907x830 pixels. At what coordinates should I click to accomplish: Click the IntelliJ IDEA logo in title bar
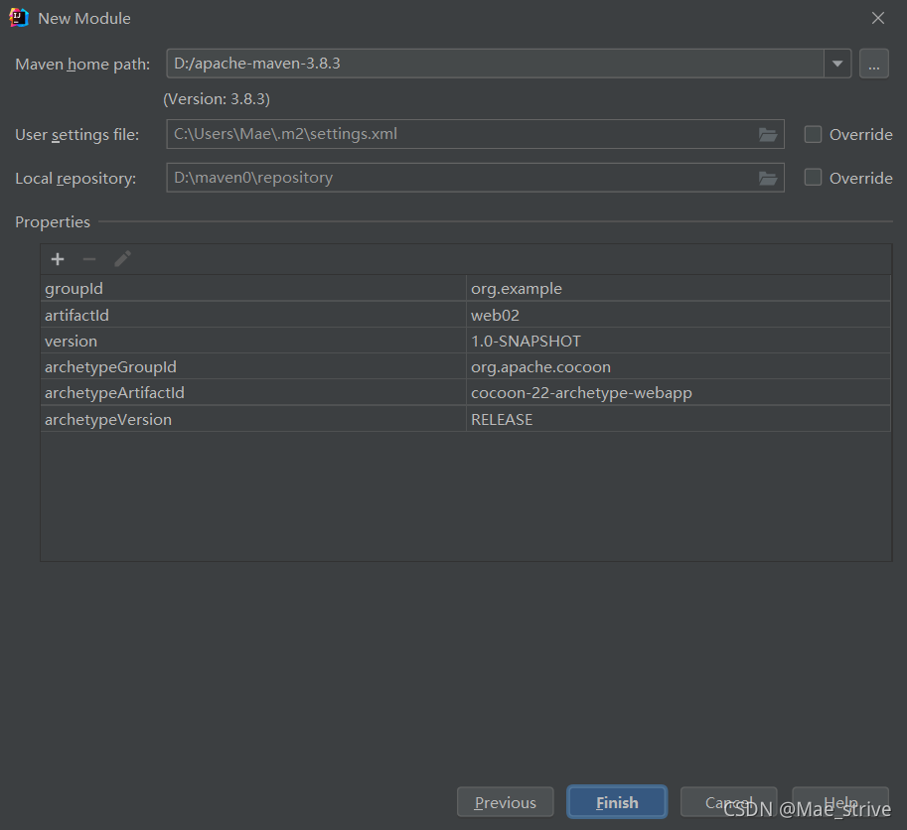point(19,18)
